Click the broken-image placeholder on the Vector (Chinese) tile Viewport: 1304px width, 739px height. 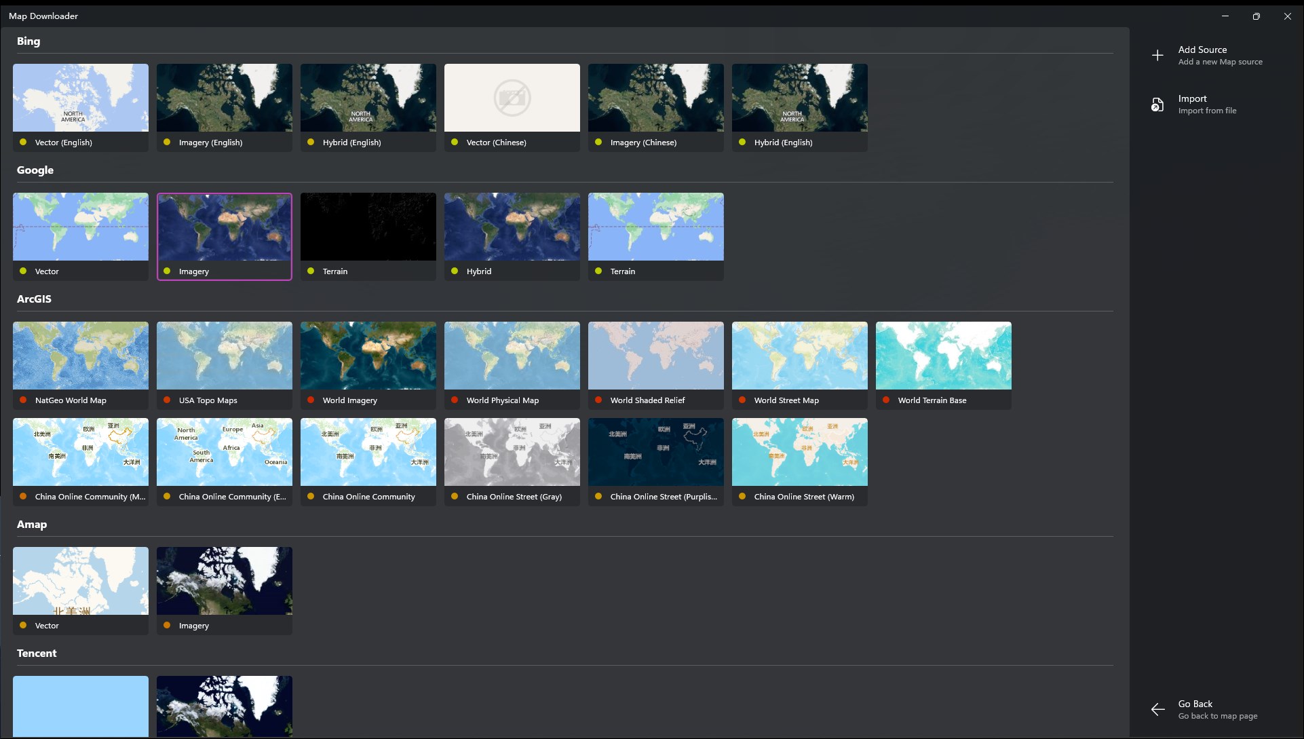pyautogui.click(x=512, y=98)
